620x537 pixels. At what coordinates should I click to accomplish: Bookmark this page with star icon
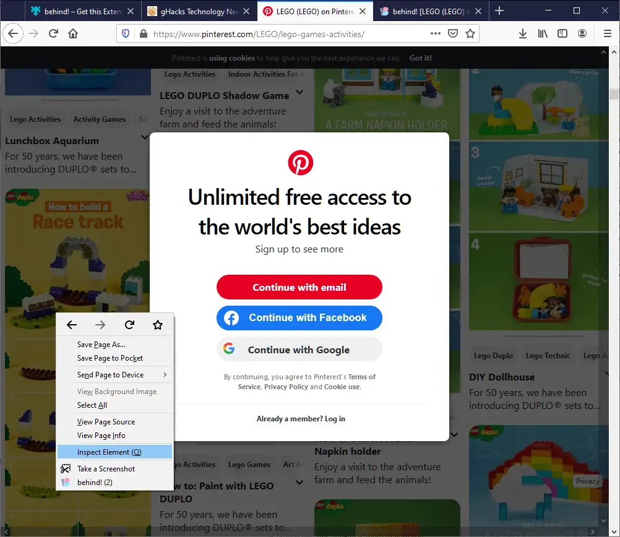[470, 33]
